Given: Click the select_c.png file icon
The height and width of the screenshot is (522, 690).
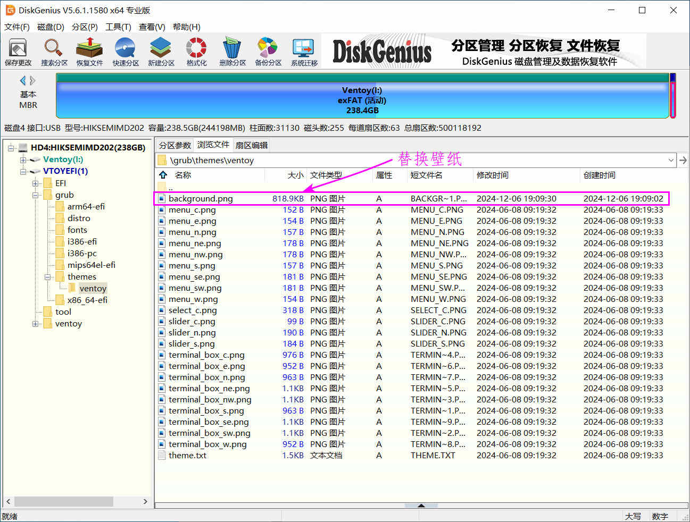Looking at the screenshot, I should [x=162, y=310].
